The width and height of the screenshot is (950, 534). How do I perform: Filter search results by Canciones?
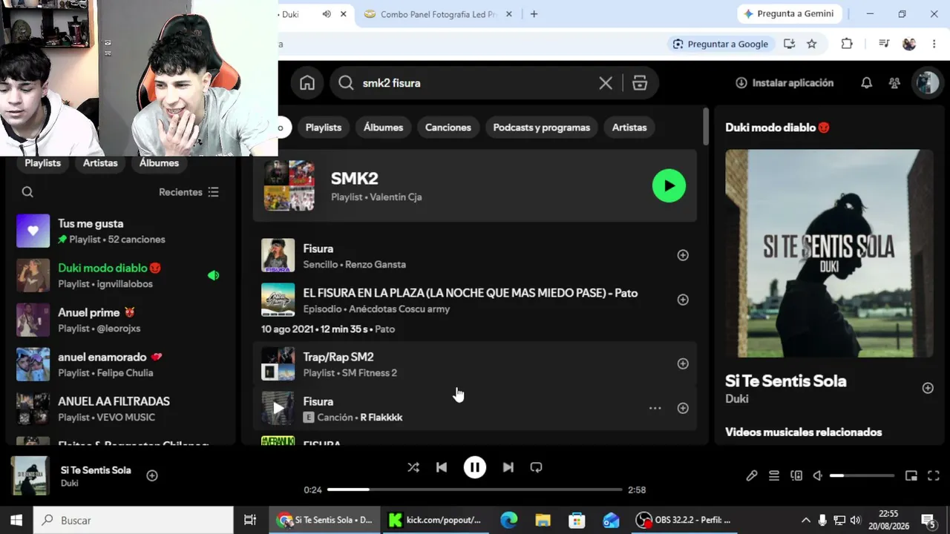tap(448, 128)
